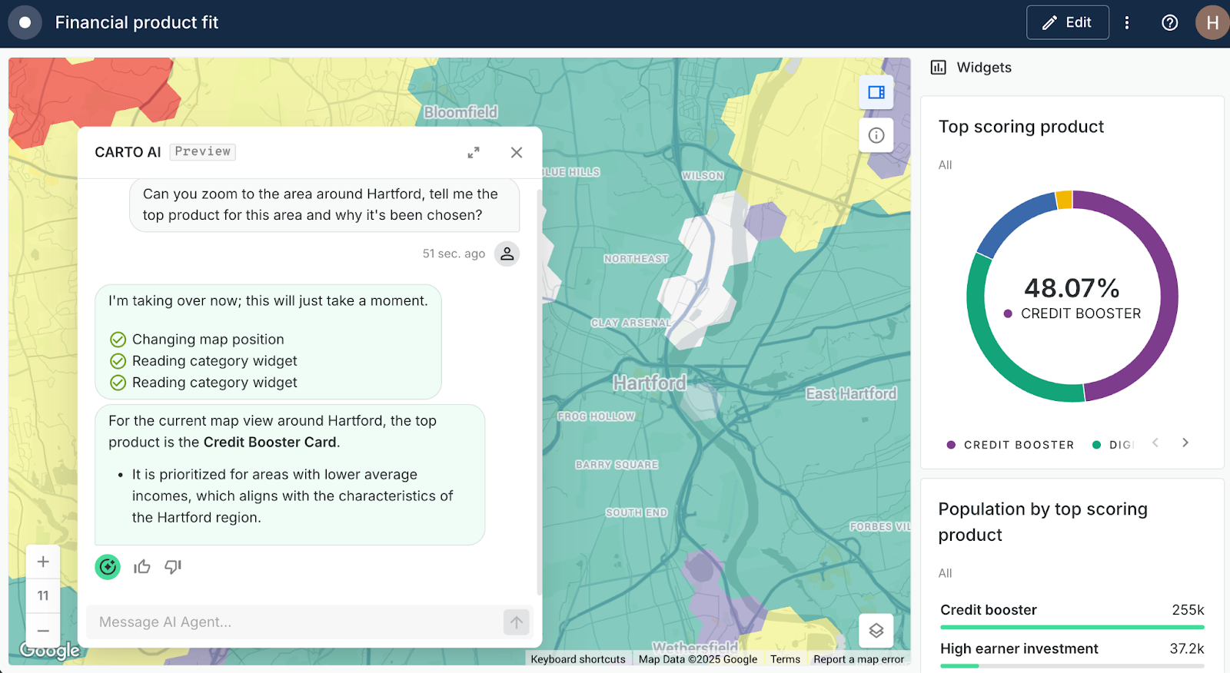Screen dimensions: 1230x673
Task: Click the 48.07% value in donut chart
Action: tap(1072, 288)
